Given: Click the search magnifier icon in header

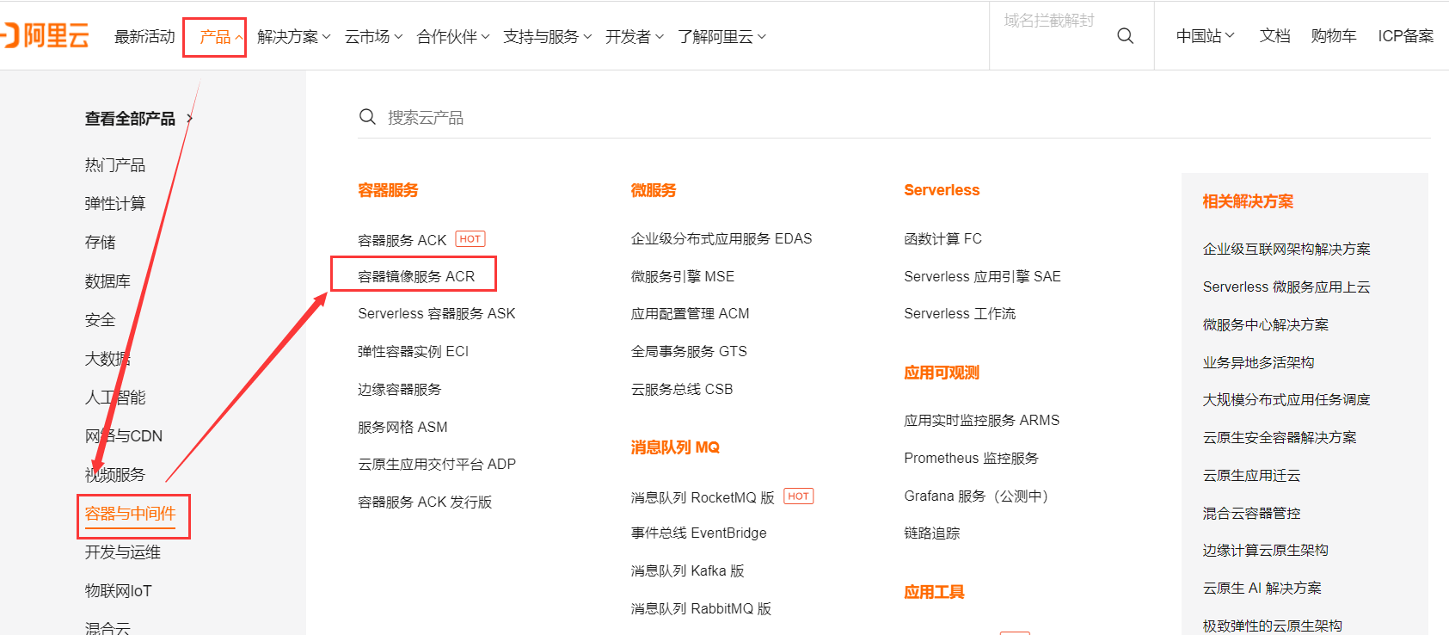Looking at the screenshot, I should coord(1125,36).
